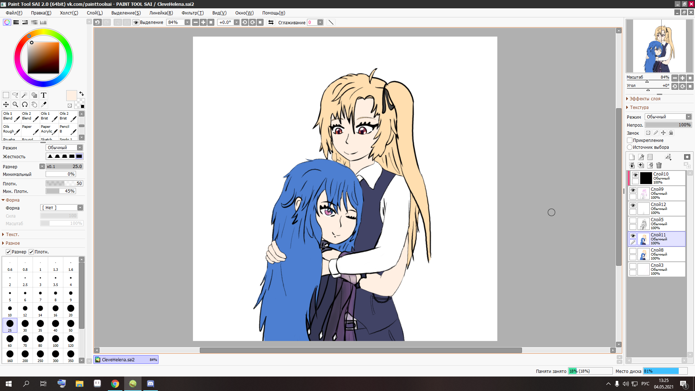
Task: Choose the Text tool
Action: 43,95
